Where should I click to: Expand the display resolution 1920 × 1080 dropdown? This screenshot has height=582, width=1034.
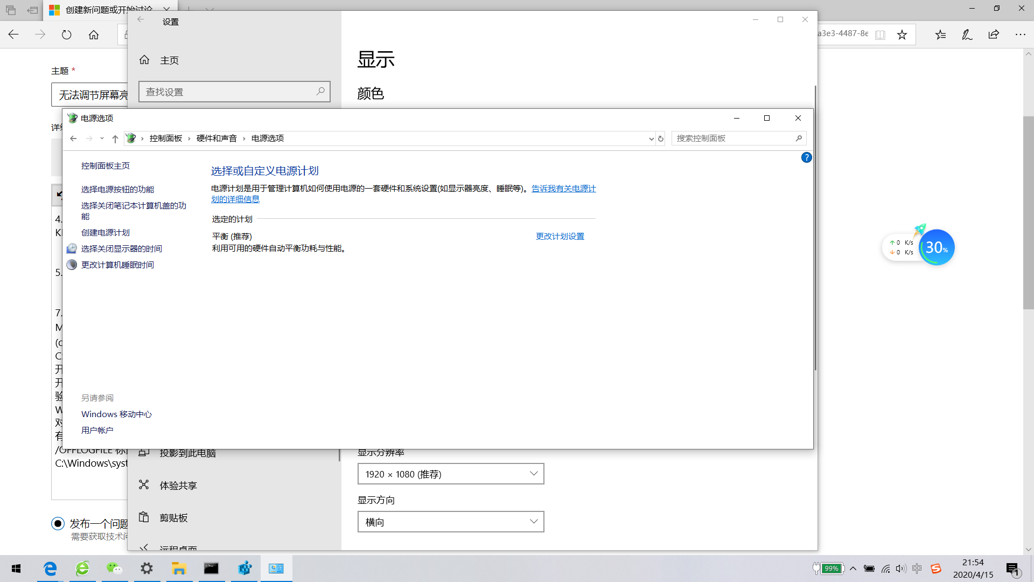pos(451,474)
